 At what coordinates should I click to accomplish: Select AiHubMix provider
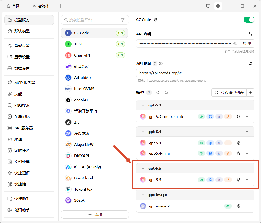[94, 78]
